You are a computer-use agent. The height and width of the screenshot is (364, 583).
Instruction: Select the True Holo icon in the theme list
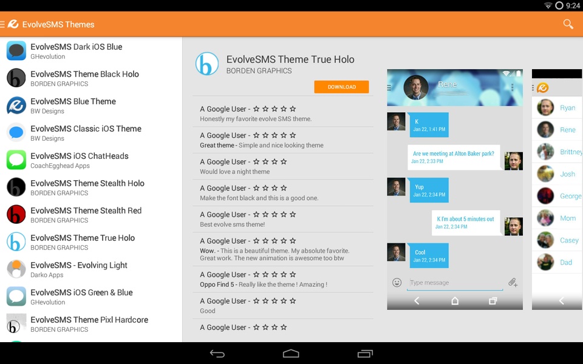[16, 242]
